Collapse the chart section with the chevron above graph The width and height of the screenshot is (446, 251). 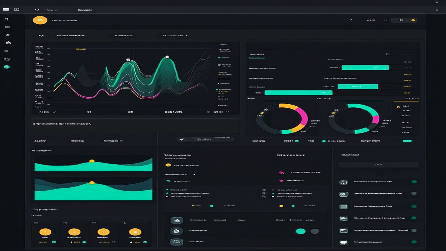point(41,36)
